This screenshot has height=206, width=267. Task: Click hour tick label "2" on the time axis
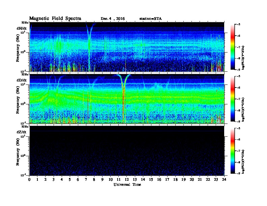click(46, 179)
